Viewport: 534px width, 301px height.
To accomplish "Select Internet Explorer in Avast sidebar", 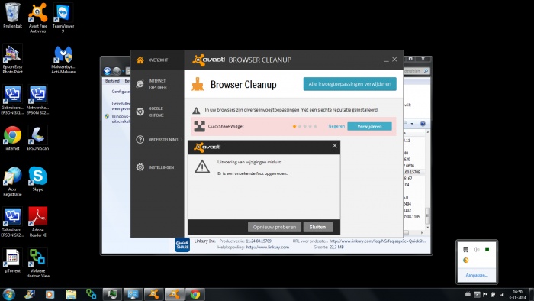I will pyautogui.click(x=157, y=84).
